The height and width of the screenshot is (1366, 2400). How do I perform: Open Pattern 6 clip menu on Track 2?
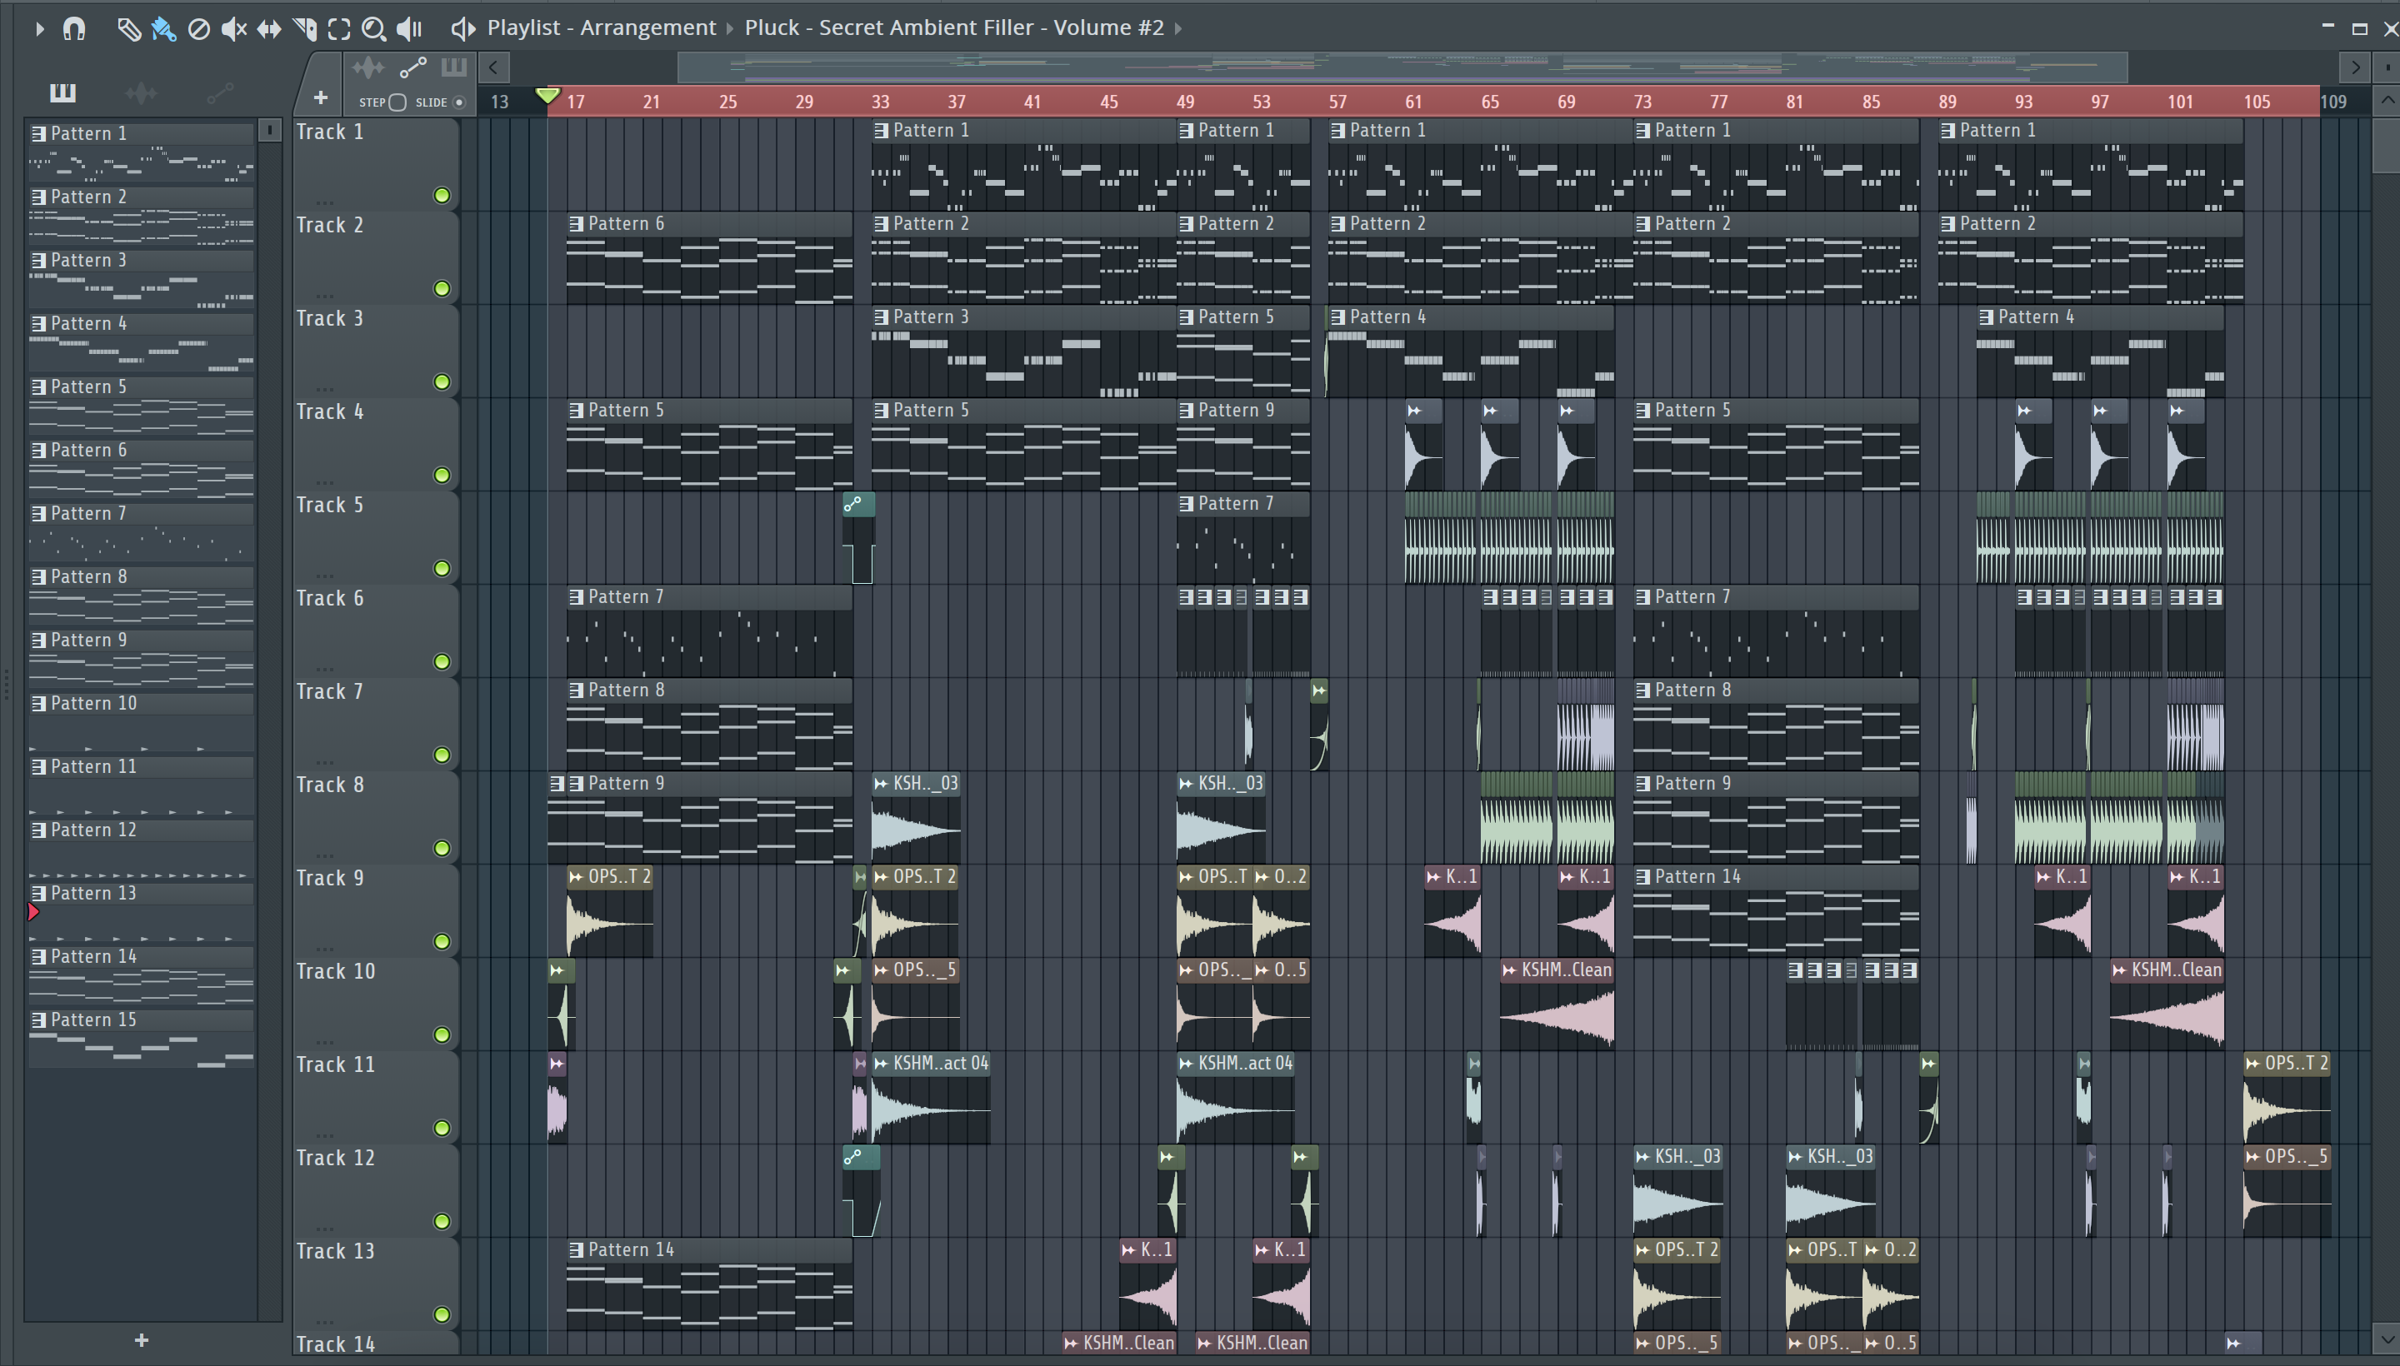(577, 224)
